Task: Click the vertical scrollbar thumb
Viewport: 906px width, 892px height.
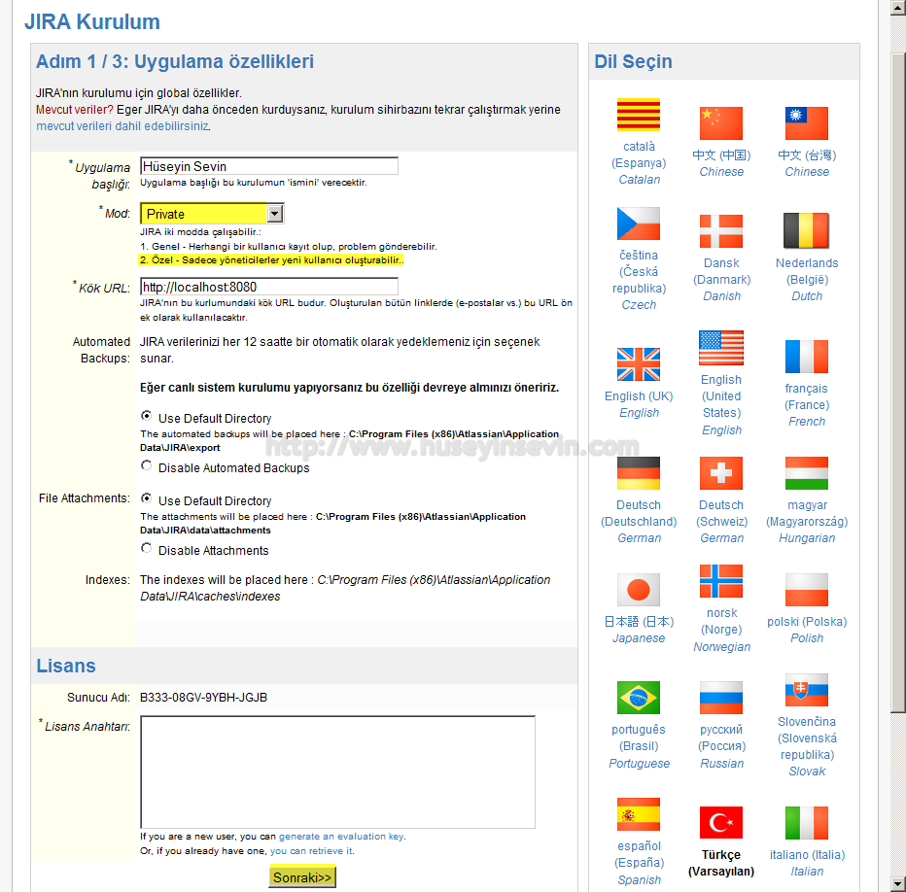Action: (x=898, y=383)
